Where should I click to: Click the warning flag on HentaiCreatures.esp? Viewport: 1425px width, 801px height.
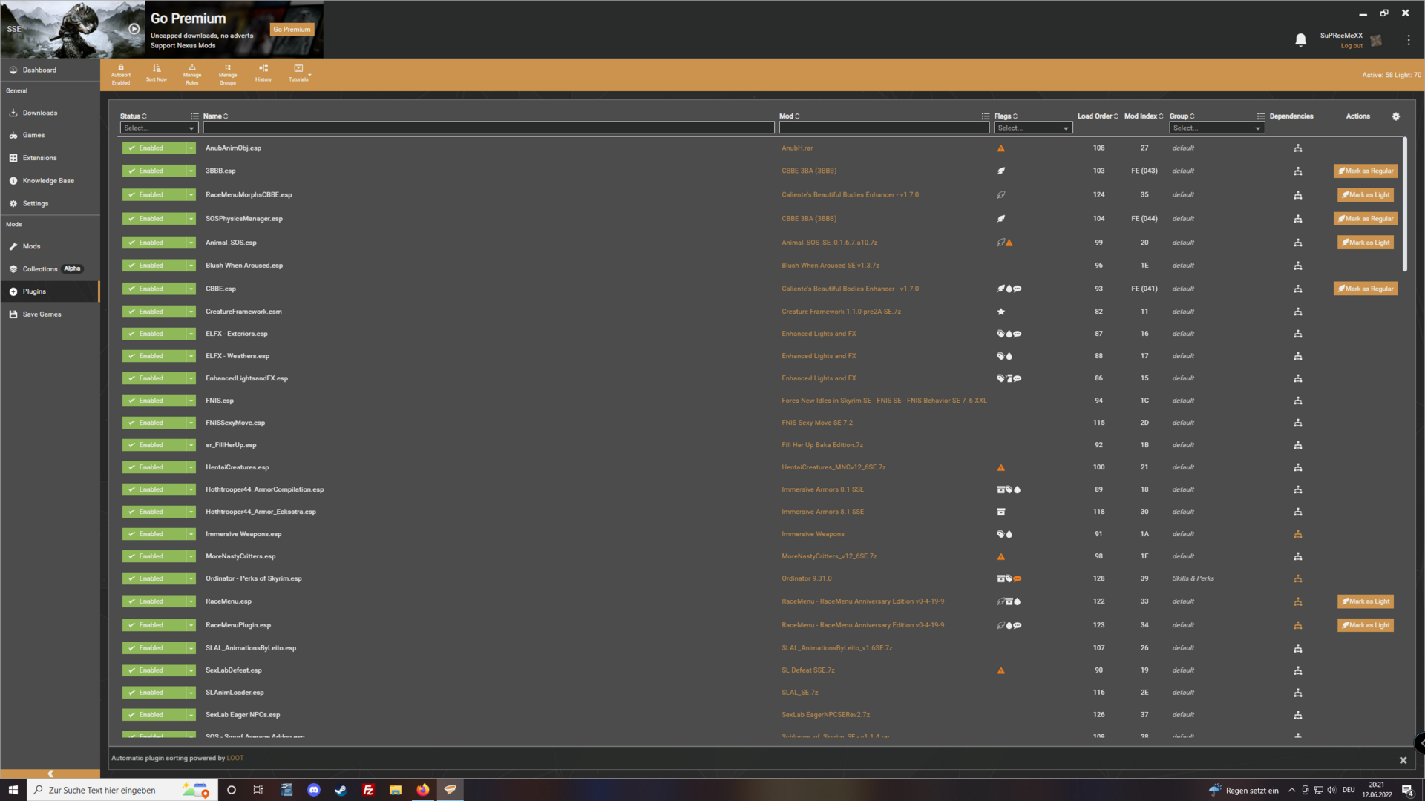[x=1000, y=467]
